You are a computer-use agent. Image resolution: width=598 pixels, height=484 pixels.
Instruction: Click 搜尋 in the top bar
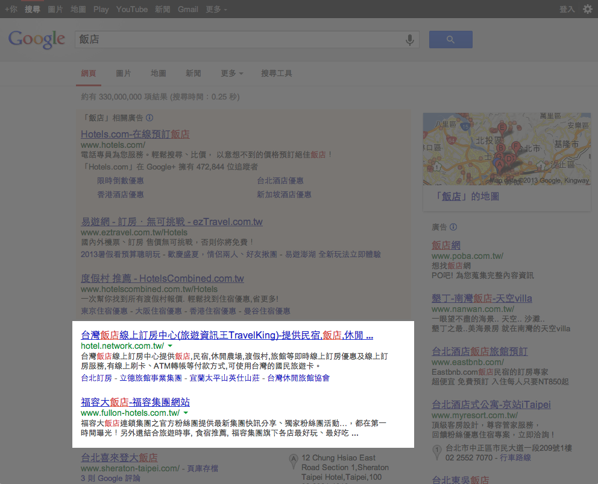pyautogui.click(x=33, y=9)
